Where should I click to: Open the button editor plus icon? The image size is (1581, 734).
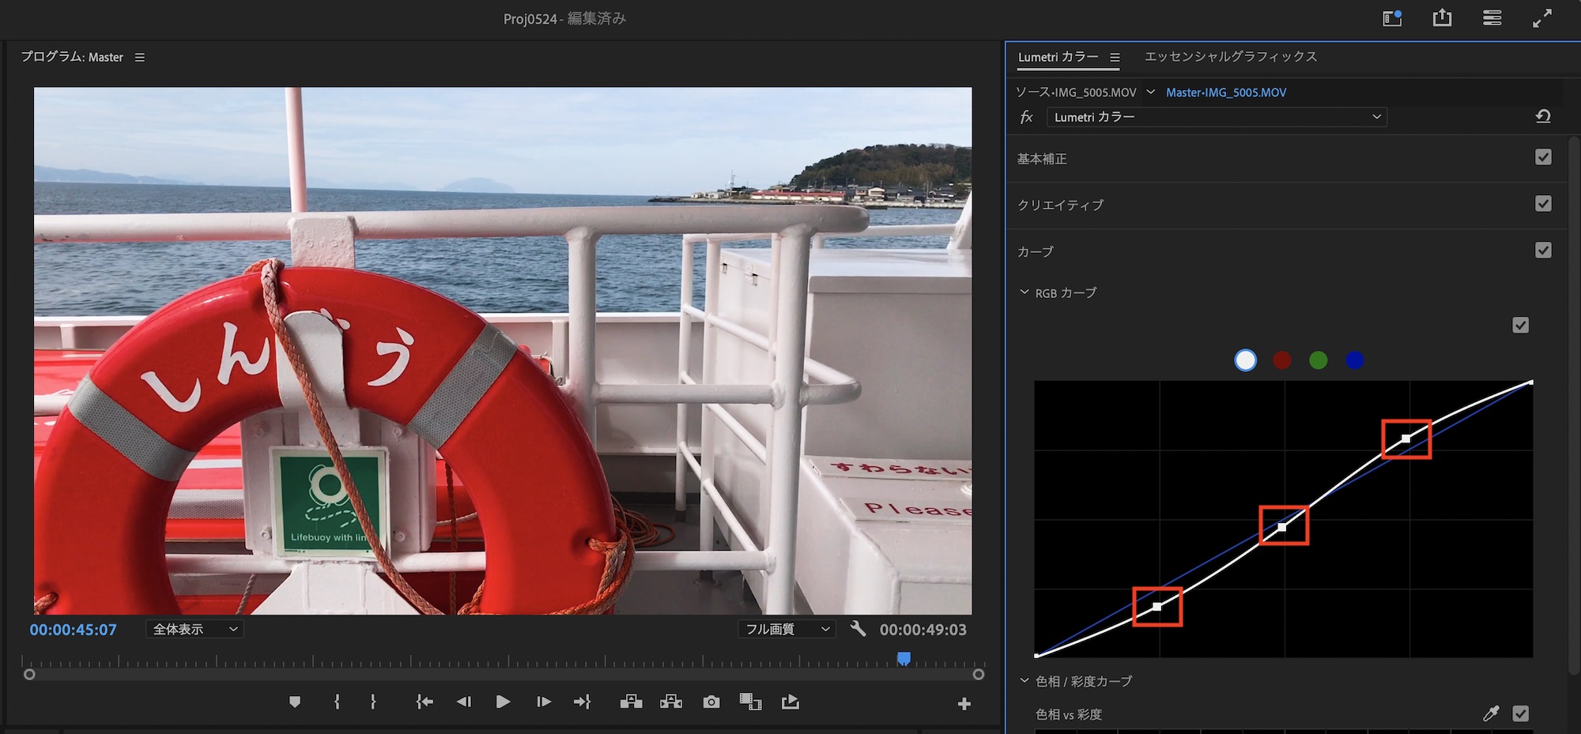point(964,703)
